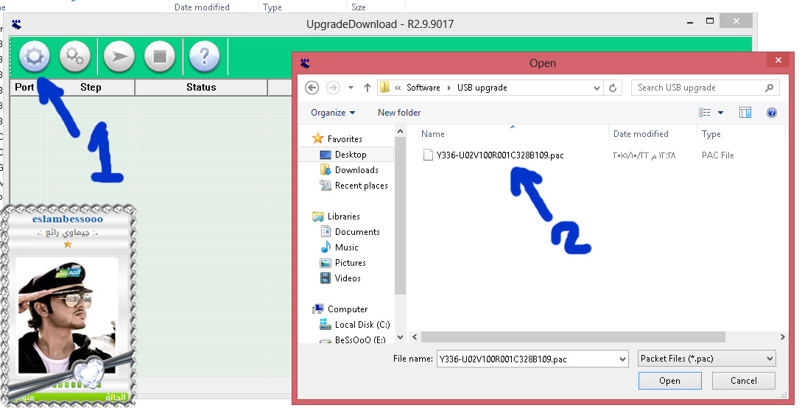Viewport: 802px width, 408px height.
Task: Expand the view options dropdown arrow
Action: pos(720,113)
